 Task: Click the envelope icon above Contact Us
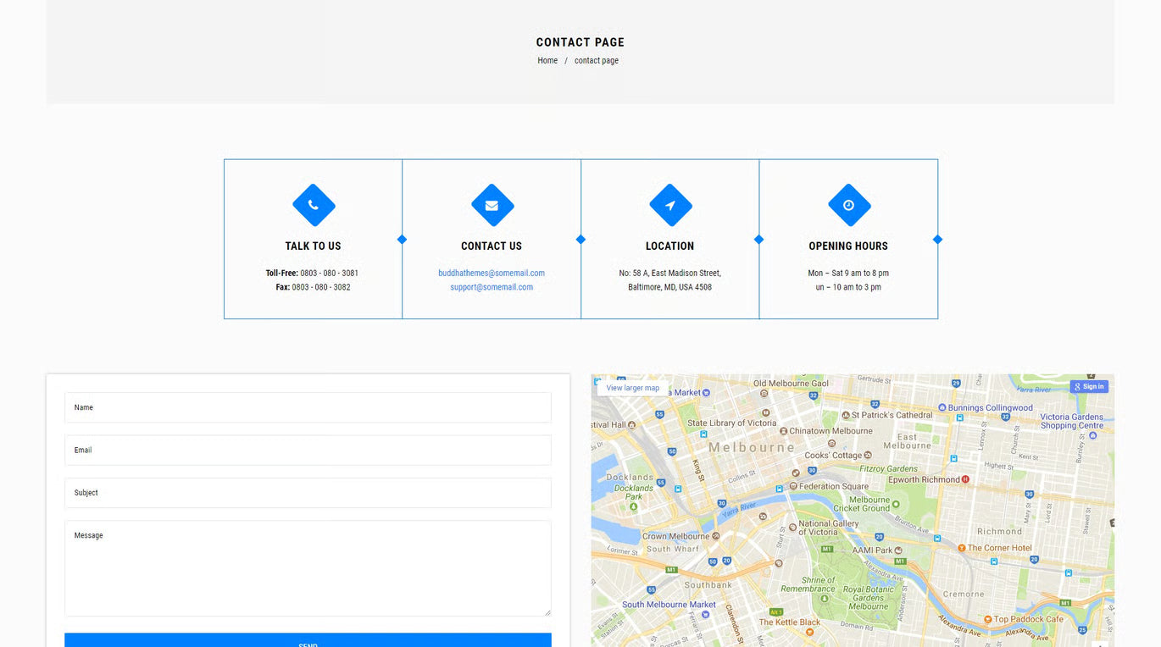(x=492, y=205)
